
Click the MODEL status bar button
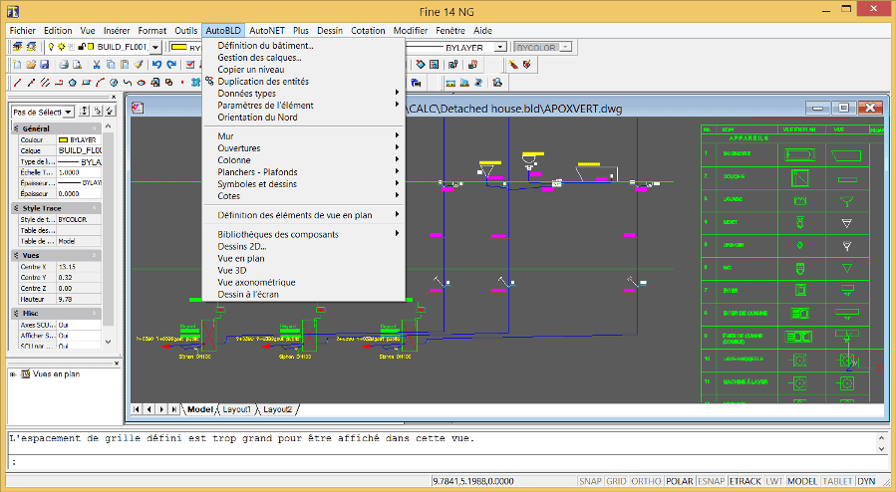pyautogui.click(x=802, y=481)
